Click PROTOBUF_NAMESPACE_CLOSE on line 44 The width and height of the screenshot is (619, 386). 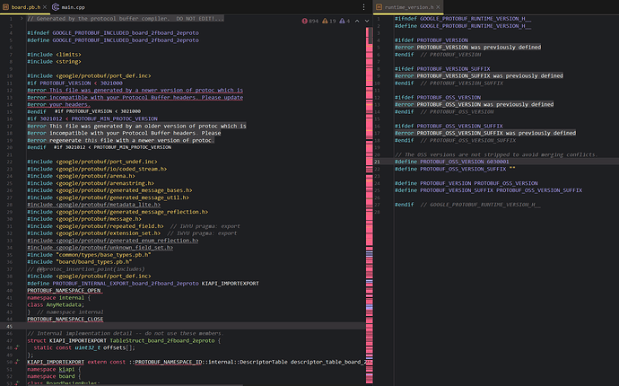tap(65, 320)
